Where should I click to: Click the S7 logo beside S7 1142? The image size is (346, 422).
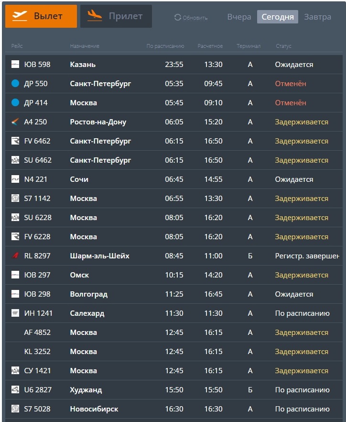[15, 198]
